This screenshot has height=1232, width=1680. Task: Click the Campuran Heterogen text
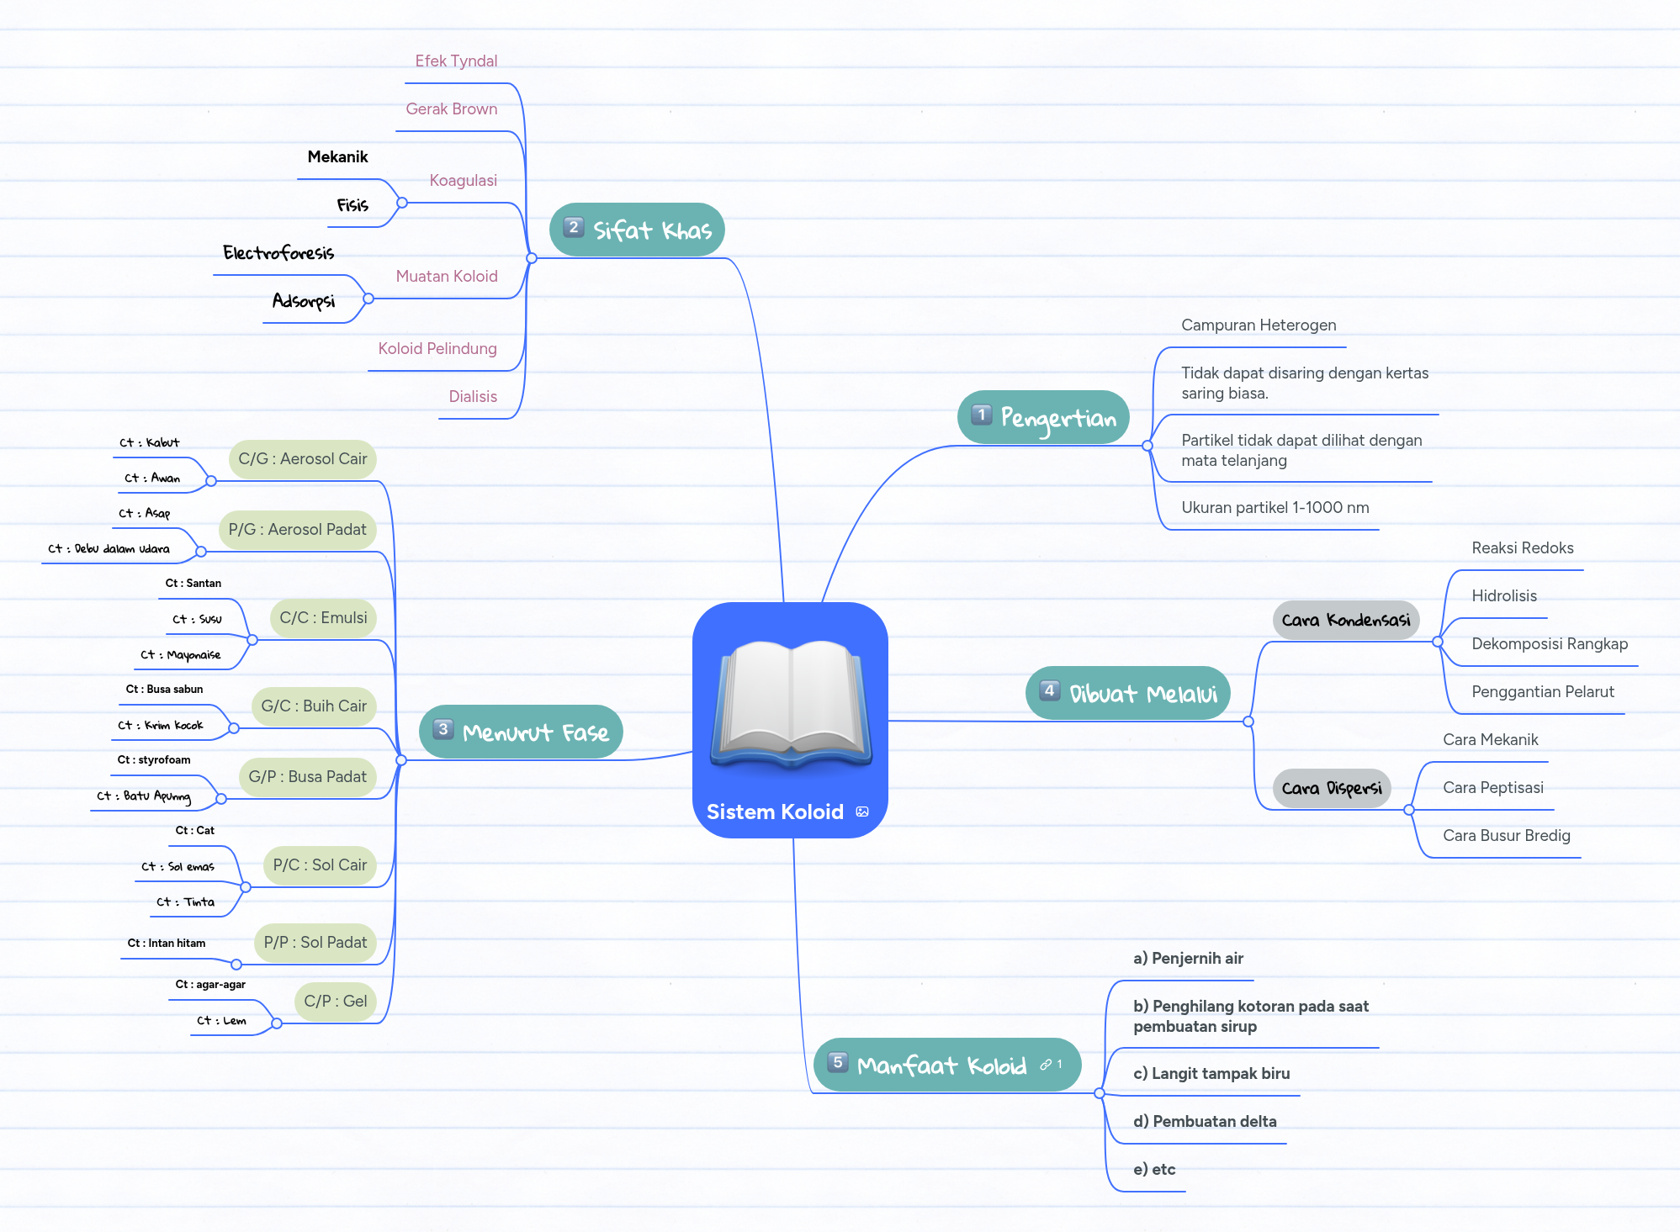pyautogui.click(x=1259, y=325)
